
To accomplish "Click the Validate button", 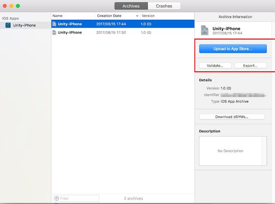I will (x=215, y=66).
